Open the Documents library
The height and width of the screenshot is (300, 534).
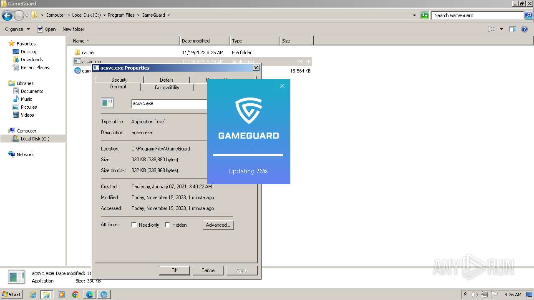(32, 91)
